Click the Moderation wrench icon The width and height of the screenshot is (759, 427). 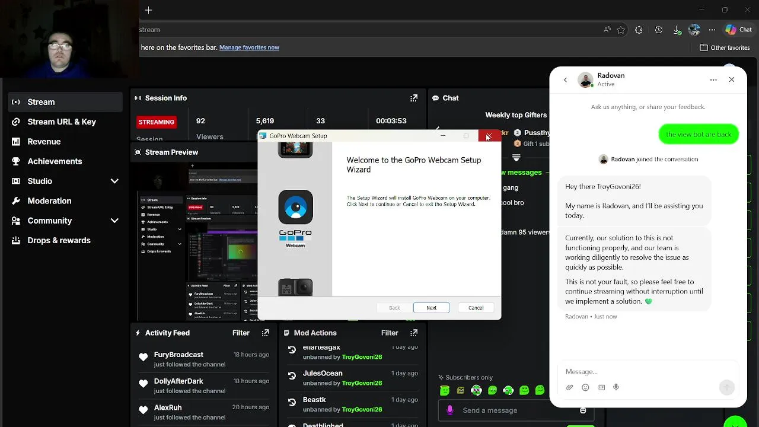(x=16, y=200)
